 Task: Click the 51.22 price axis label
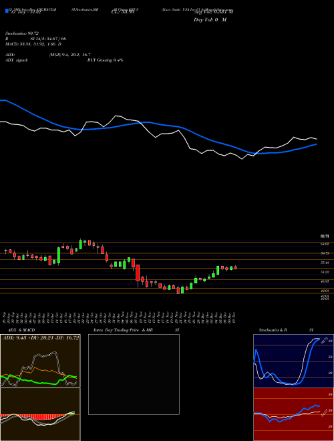(325, 272)
